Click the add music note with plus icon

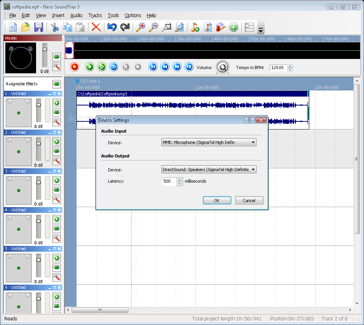pyautogui.click(x=195, y=27)
